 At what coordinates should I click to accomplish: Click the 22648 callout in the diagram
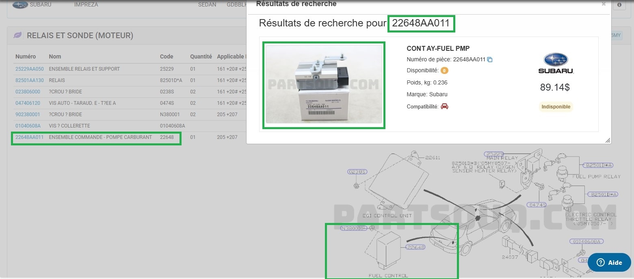(x=416, y=247)
